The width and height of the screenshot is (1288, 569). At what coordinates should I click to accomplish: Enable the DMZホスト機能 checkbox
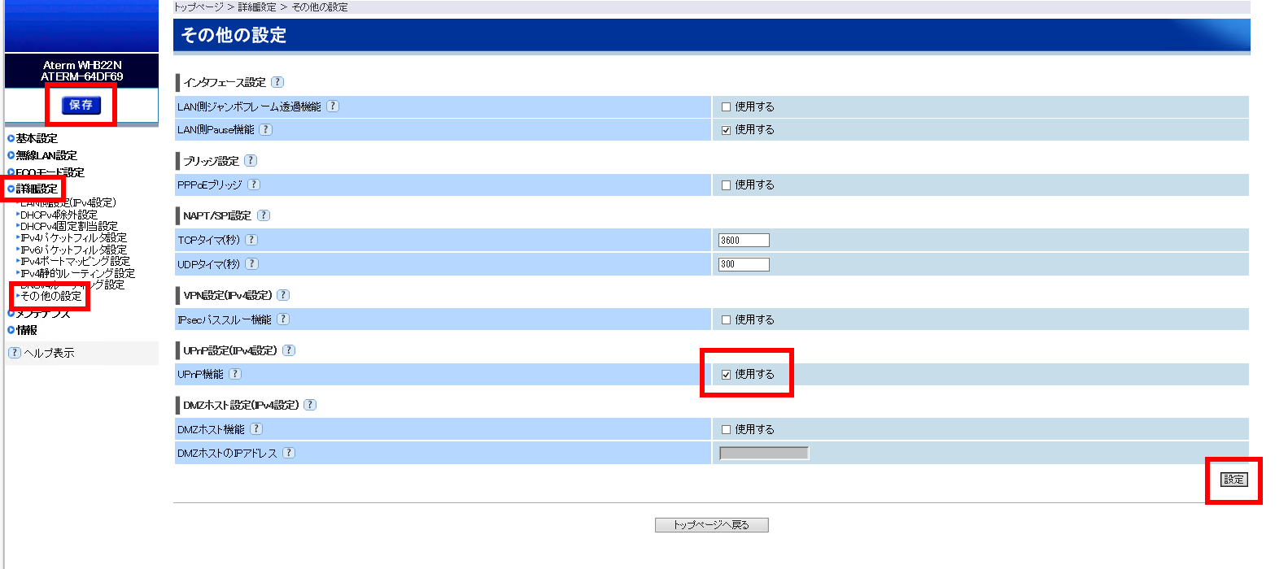tap(727, 430)
